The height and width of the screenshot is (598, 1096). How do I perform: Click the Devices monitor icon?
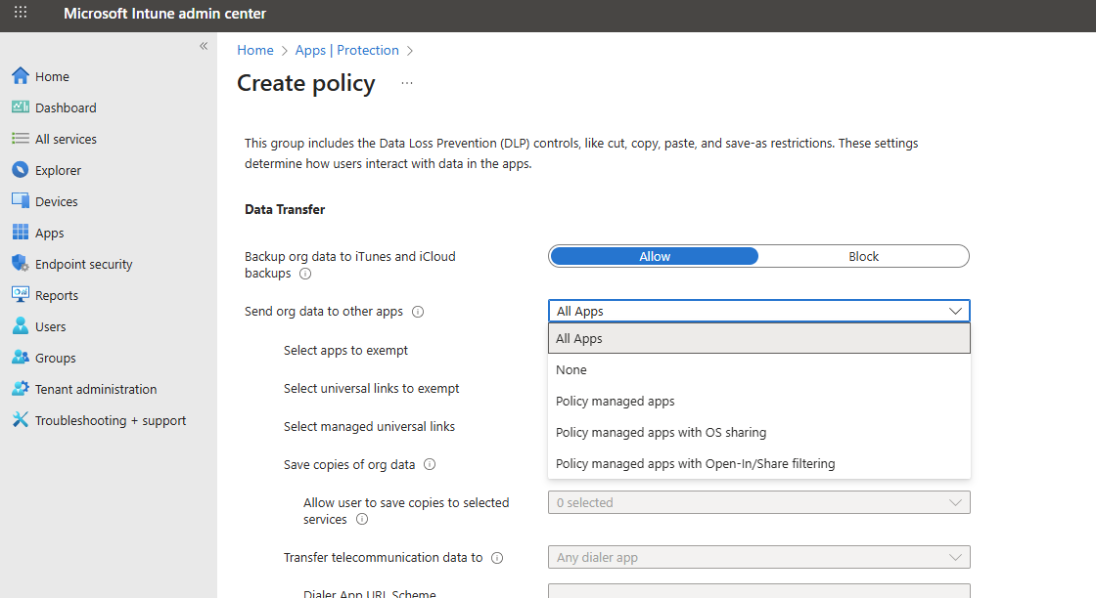(21, 201)
